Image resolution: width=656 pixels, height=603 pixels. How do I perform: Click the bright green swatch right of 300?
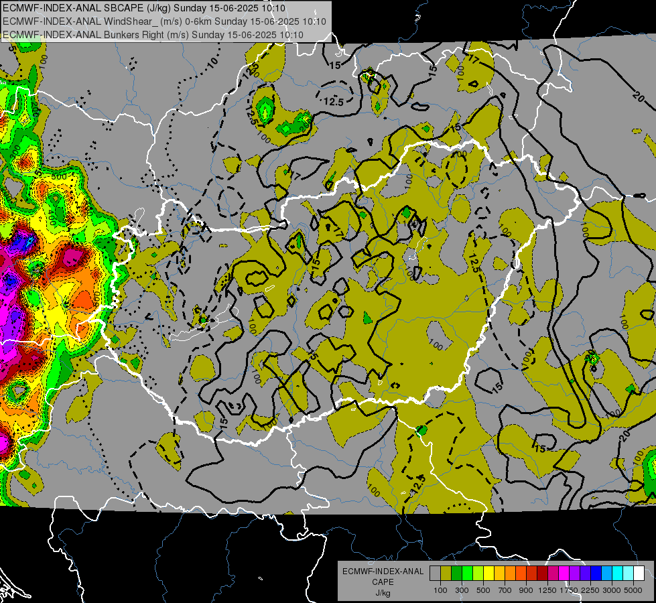point(467,574)
